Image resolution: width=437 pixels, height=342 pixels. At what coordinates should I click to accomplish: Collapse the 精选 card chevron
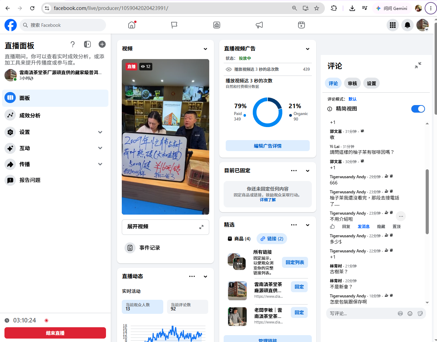(x=308, y=225)
